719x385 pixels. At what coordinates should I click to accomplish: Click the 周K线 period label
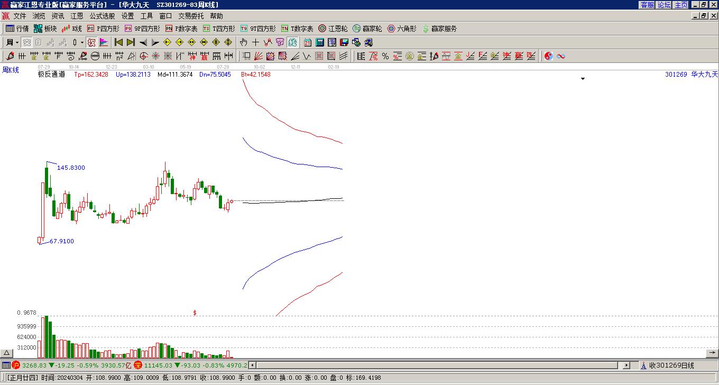pyautogui.click(x=11, y=70)
